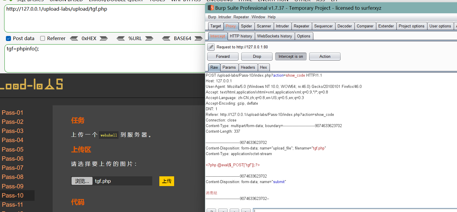The width and height of the screenshot is (457, 212).
Task: Open the Decoder tab
Action: click(345, 26)
